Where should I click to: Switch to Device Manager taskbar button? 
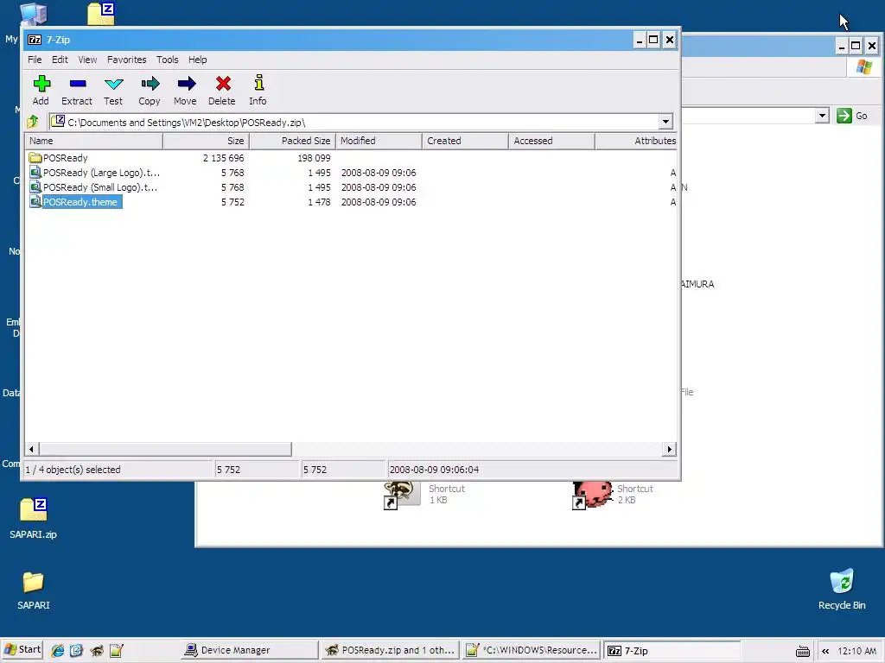[x=250, y=651]
